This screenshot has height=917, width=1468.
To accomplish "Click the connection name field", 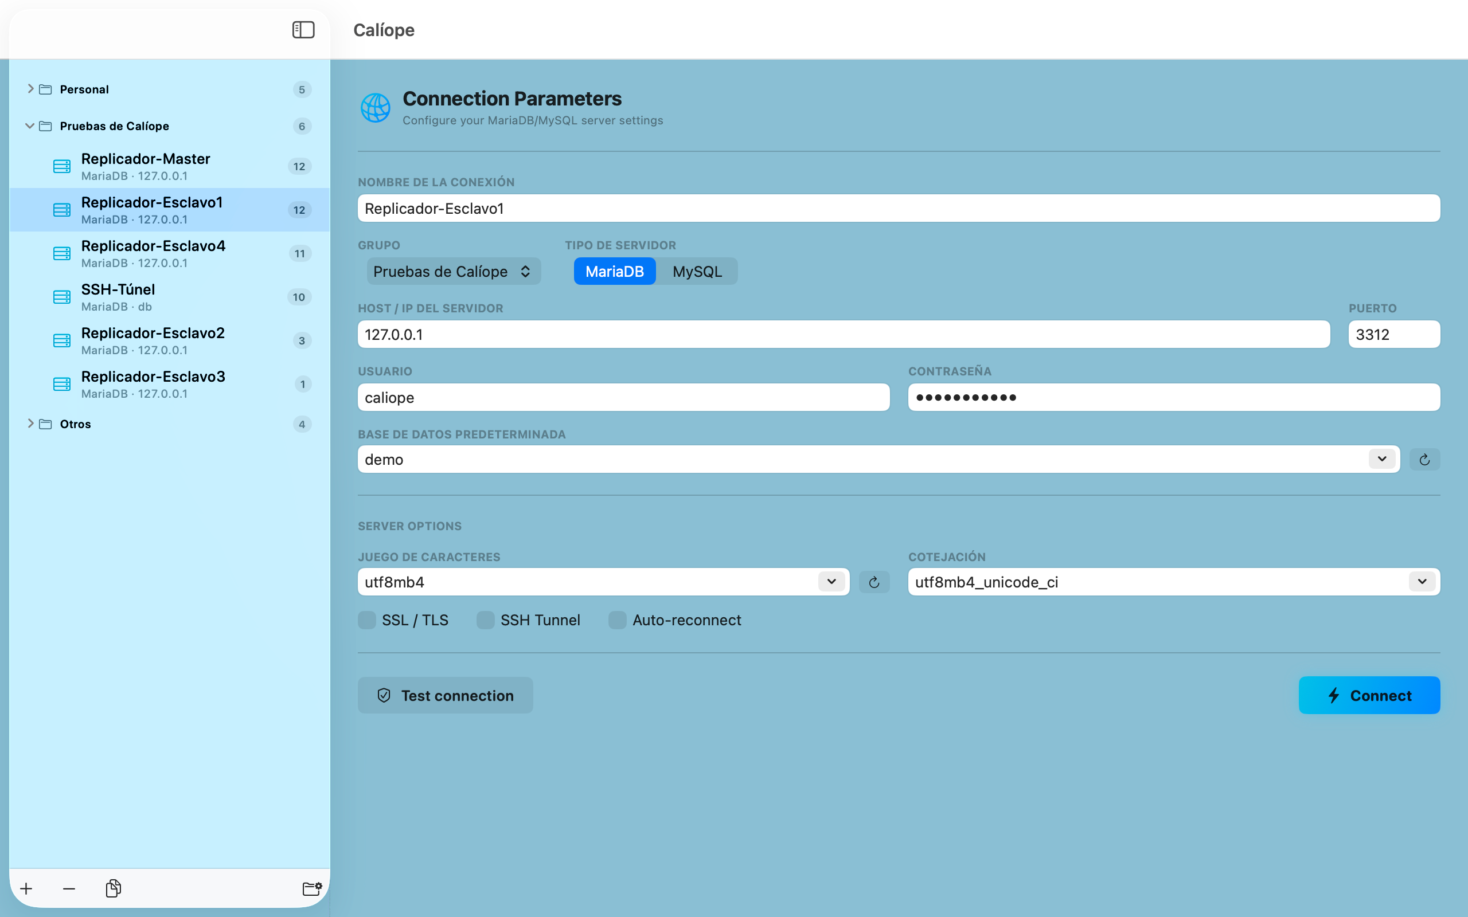I will 899,208.
